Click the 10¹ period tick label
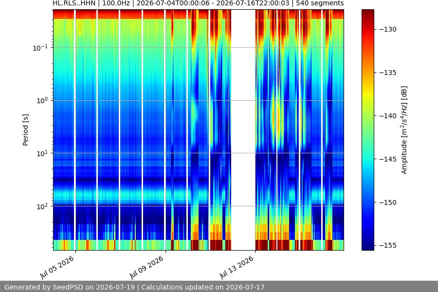438x292 pixels. 42,153
